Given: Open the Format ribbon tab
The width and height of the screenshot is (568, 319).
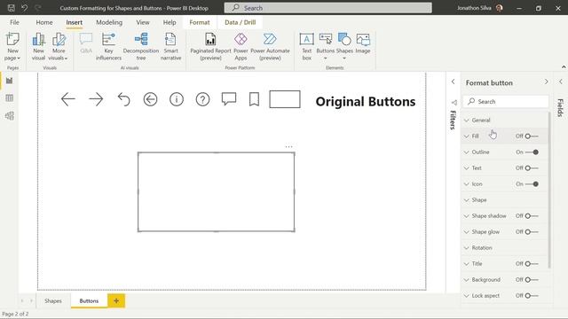Looking at the screenshot, I should 200,22.
